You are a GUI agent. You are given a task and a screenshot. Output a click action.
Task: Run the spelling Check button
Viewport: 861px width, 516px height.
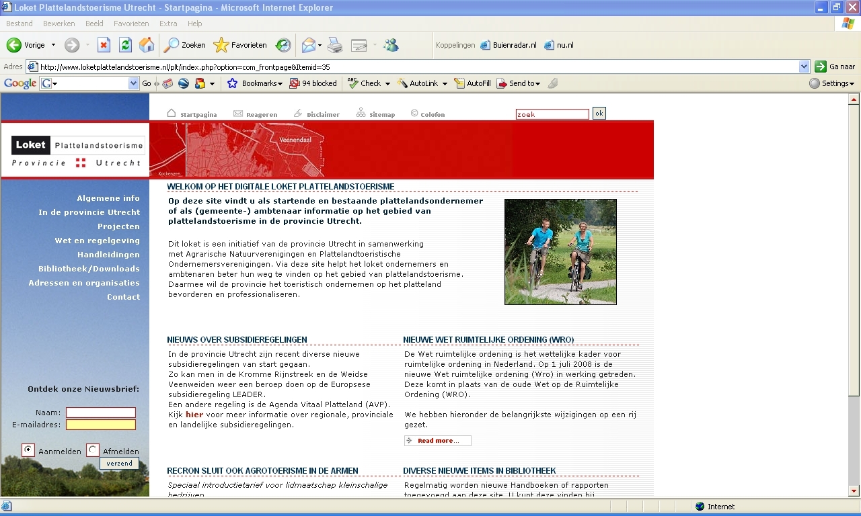click(364, 83)
